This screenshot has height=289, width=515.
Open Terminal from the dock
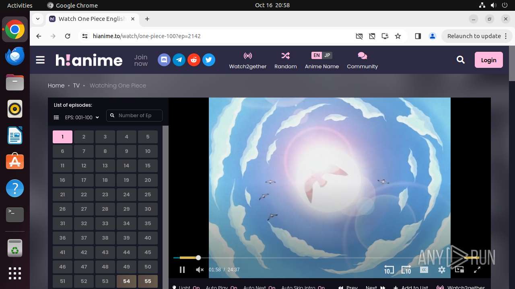[x=15, y=215]
